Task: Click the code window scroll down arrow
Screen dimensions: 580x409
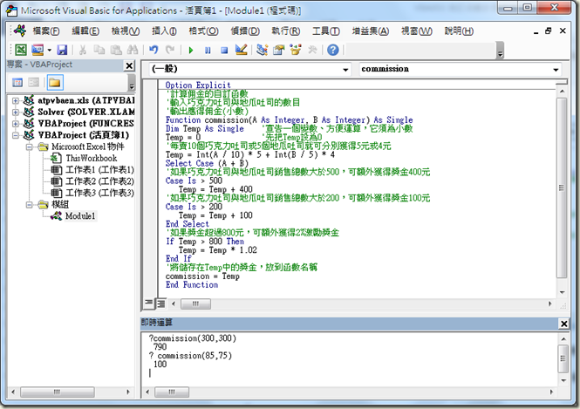Action: [x=562, y=292]
